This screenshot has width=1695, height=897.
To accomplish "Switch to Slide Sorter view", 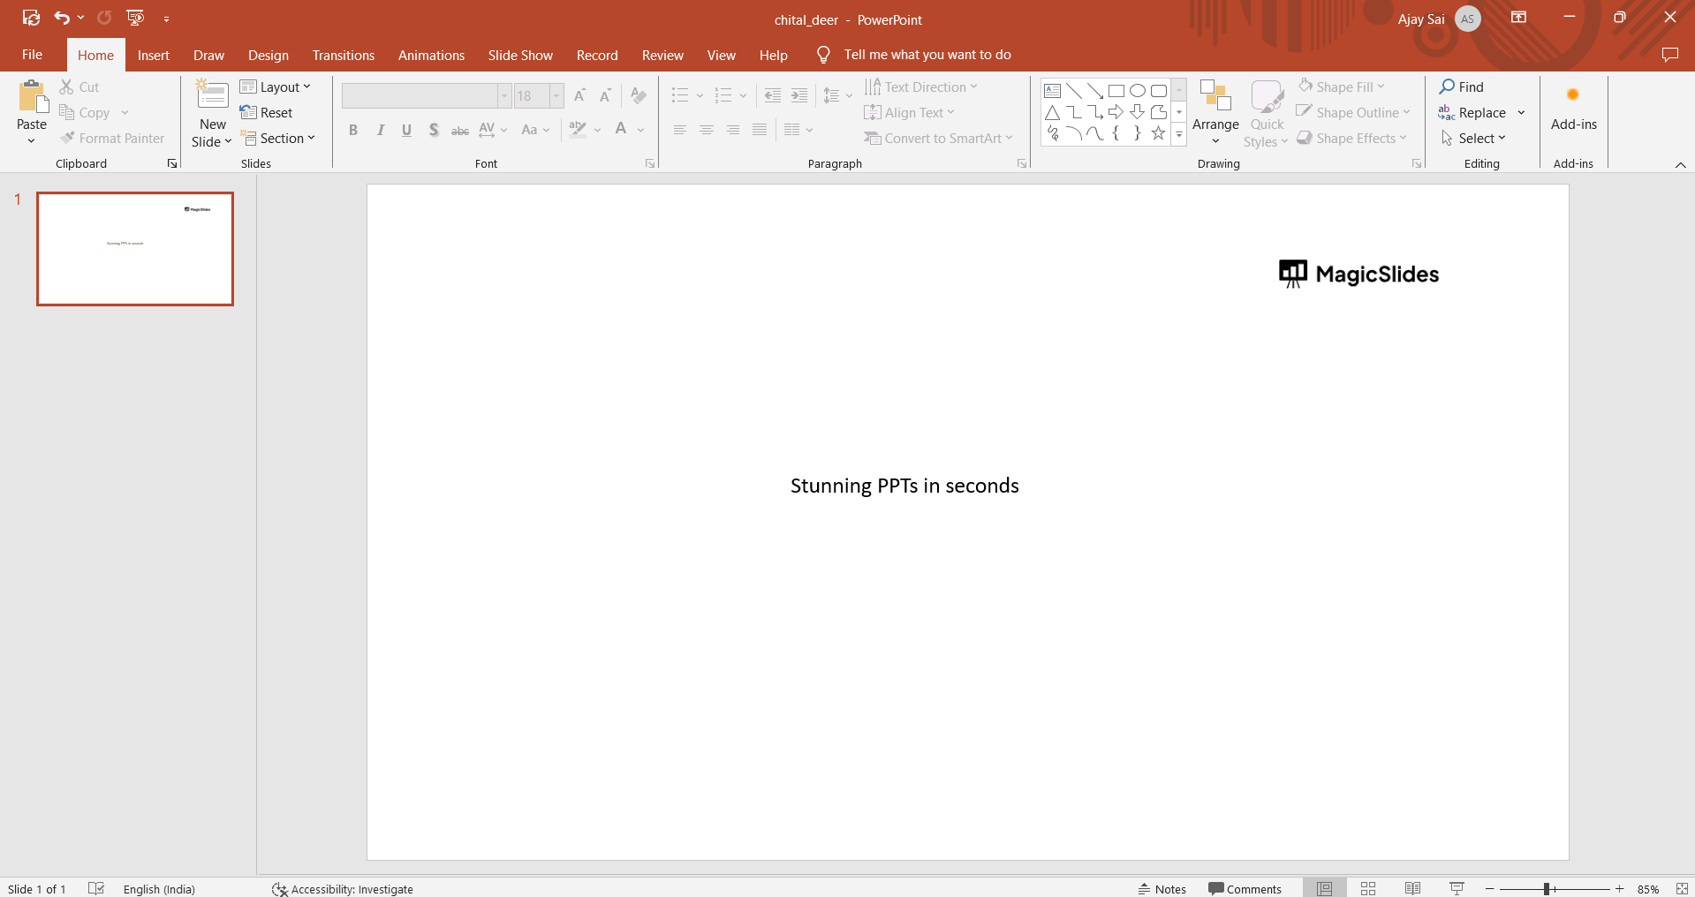I will [x=1368, y=888].
